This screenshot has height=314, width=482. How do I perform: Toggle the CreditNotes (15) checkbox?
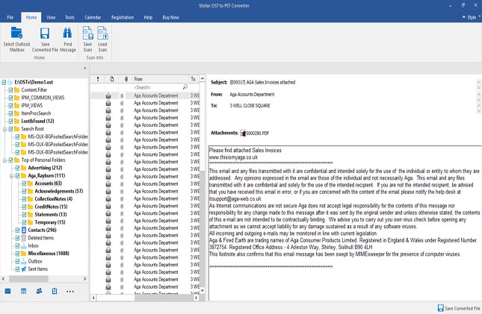(x=24, y=207)
